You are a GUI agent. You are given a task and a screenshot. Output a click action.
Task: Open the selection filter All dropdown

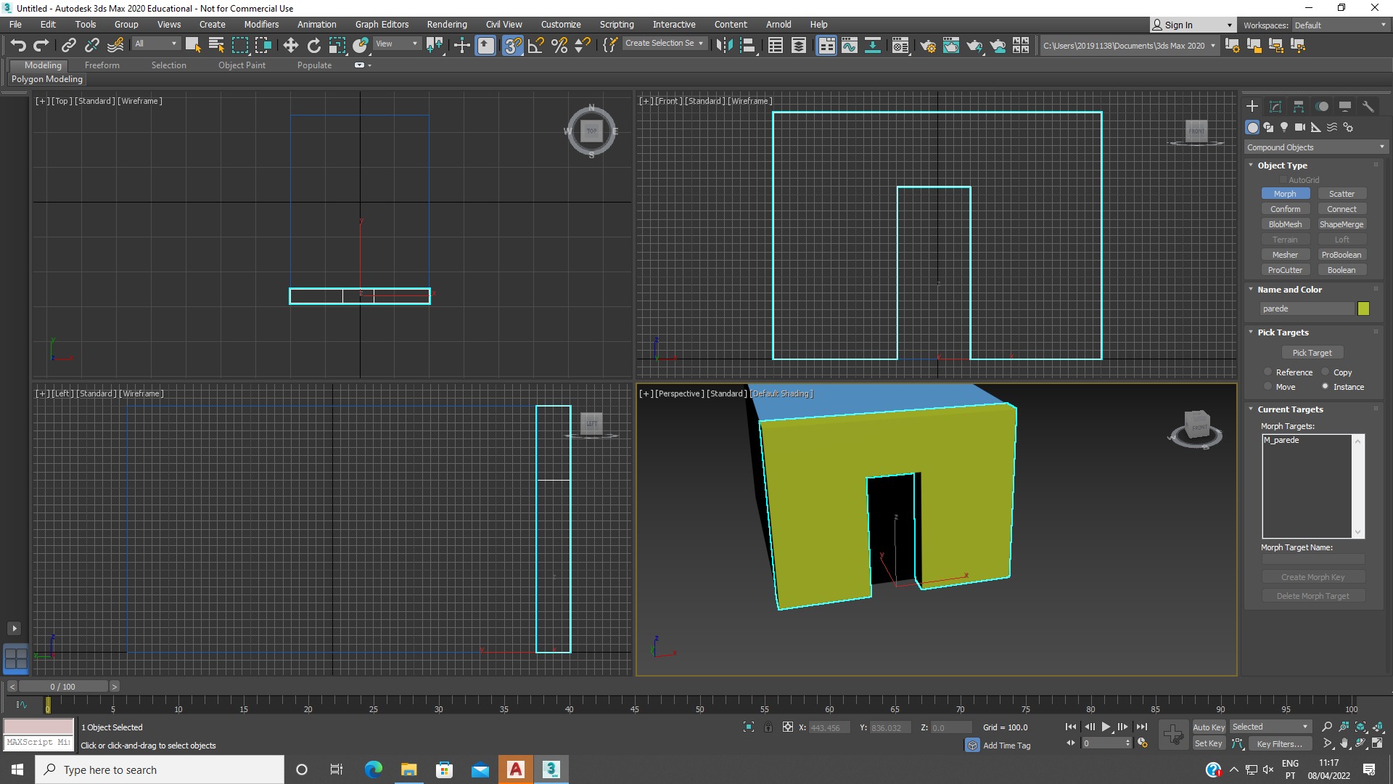155,44
